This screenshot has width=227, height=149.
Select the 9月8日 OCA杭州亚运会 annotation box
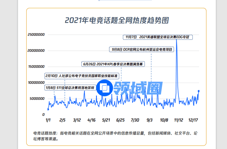coord(142,50)
